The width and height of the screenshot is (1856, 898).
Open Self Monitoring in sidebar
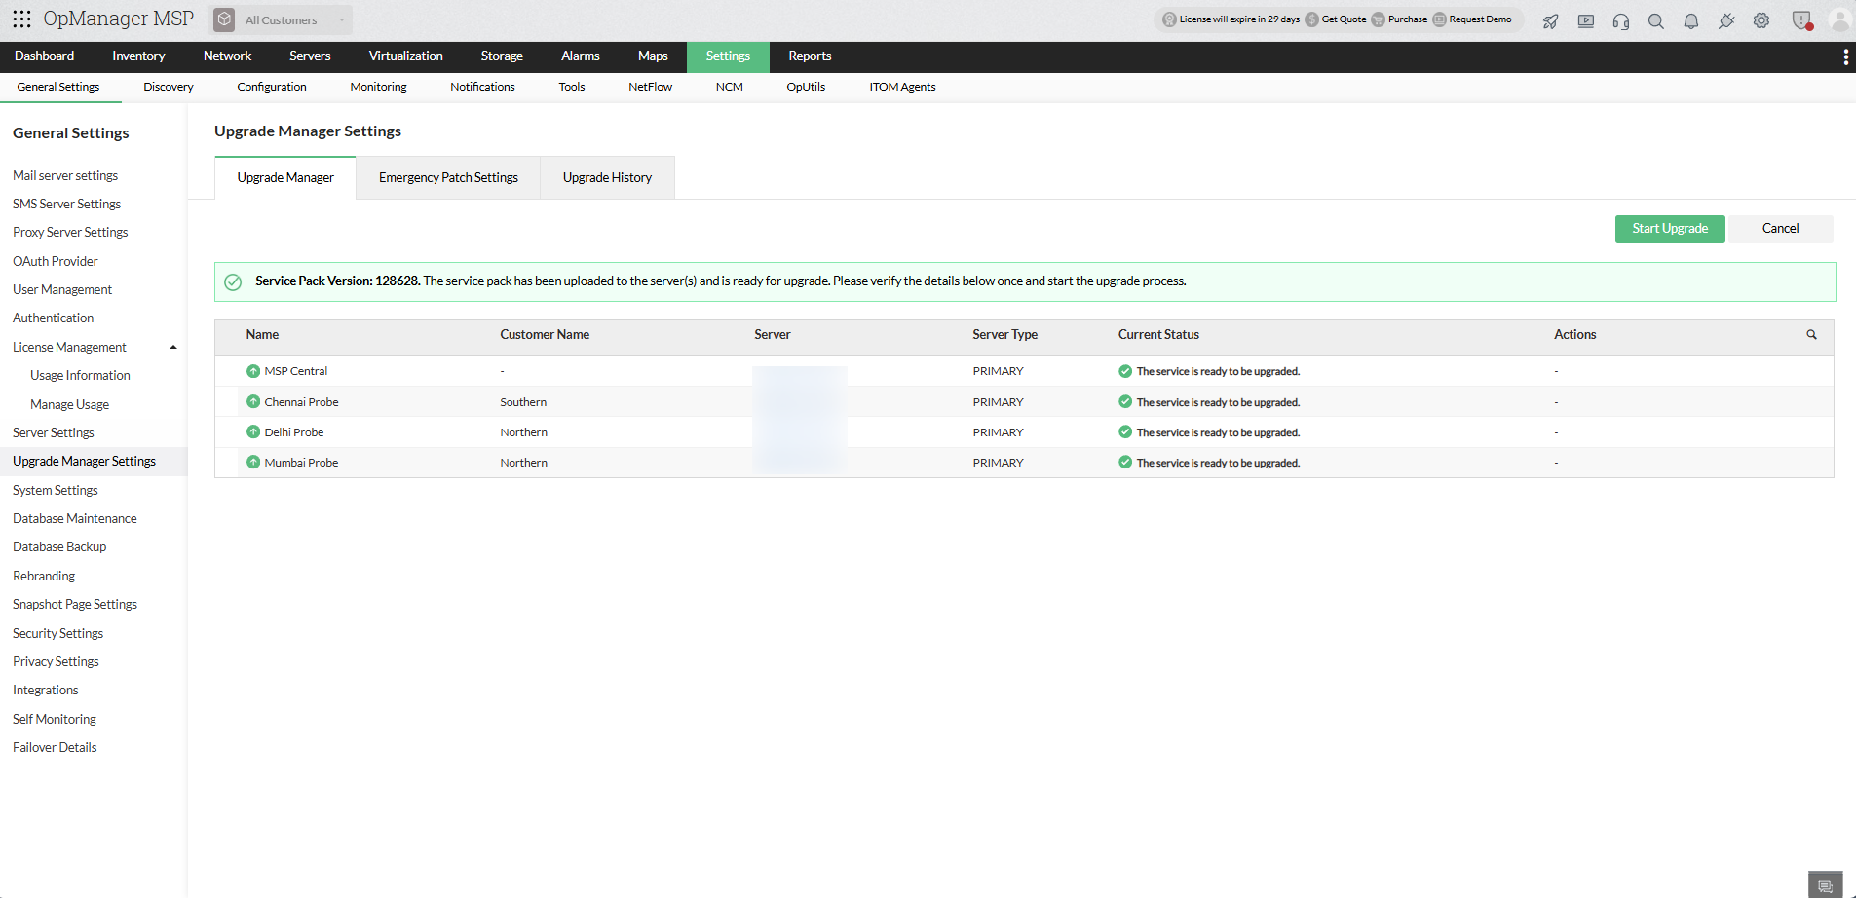(x=55, y=720)
